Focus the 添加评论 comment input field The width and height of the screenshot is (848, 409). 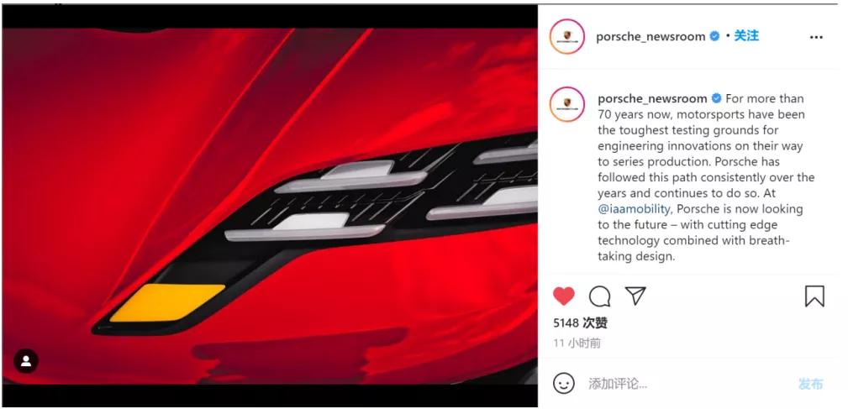coord(687,384)
